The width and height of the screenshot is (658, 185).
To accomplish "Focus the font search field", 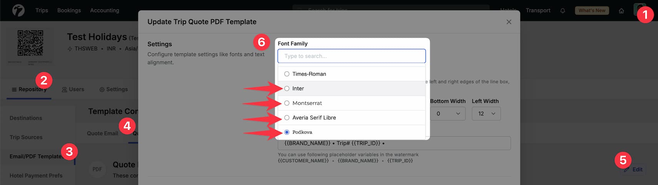I will click(x=351, y=56).
